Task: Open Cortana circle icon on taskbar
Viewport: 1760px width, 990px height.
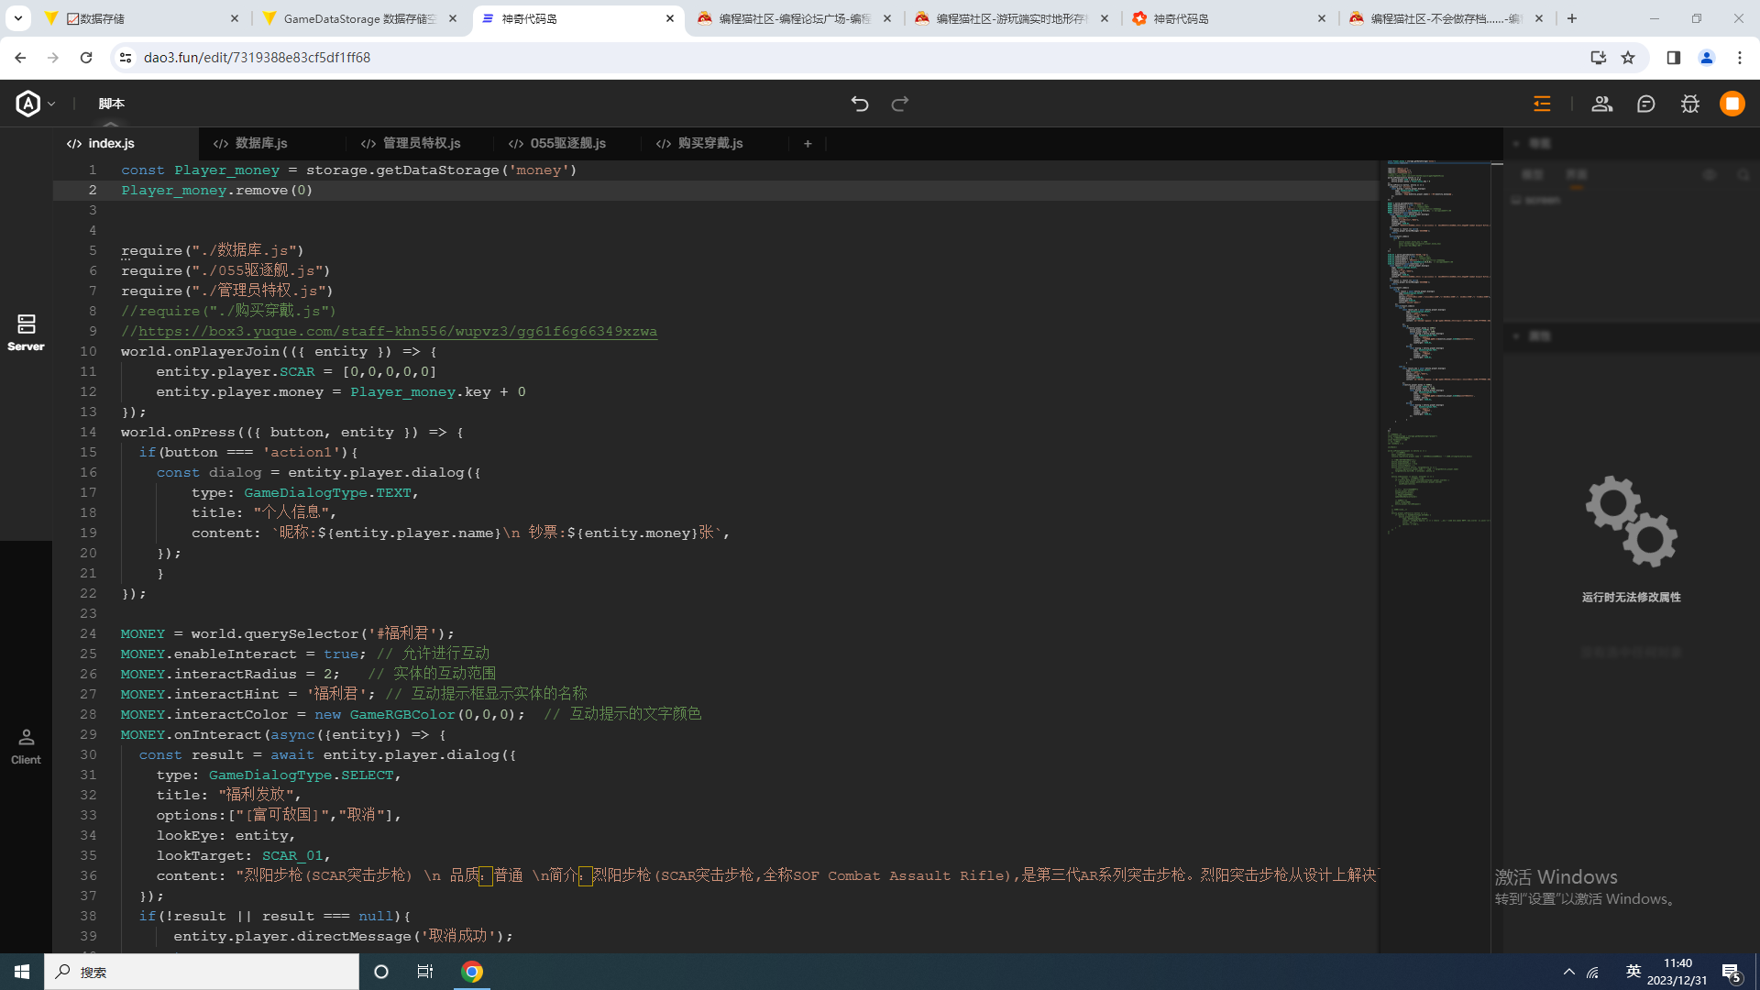Action: click(x=381, y=972)
